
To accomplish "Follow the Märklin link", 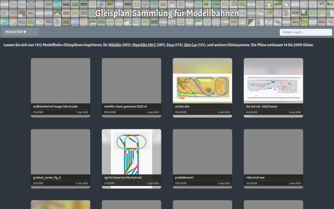I will [115, 45].
